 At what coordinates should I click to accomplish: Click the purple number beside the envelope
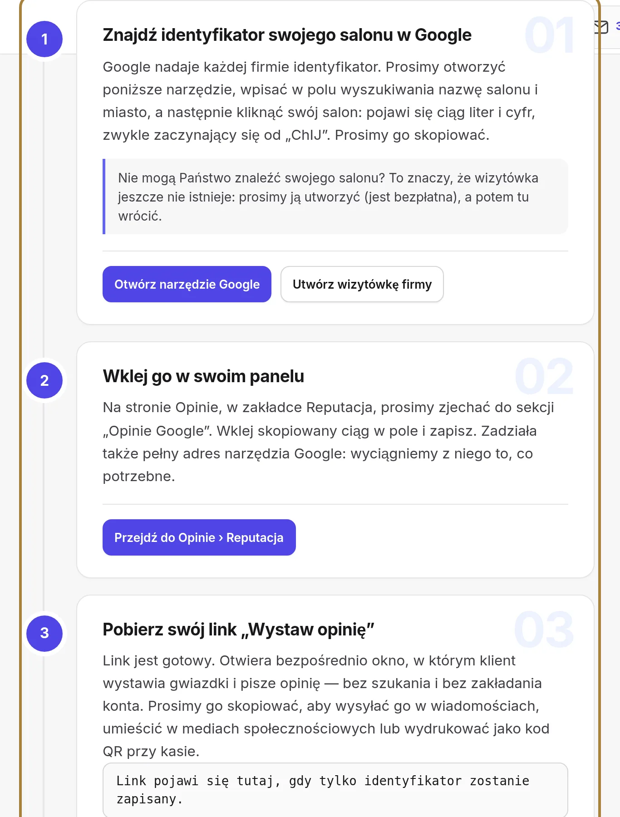[617, 26]
